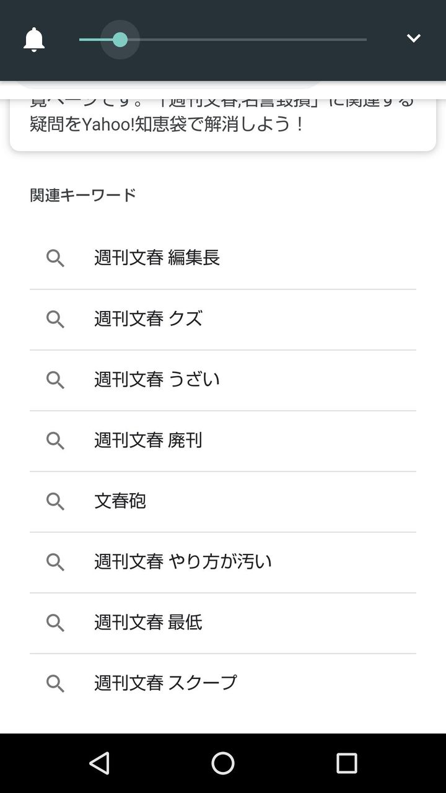
Task: Open the Yahoo!知恵袋 result card
Action: point(223,123)
